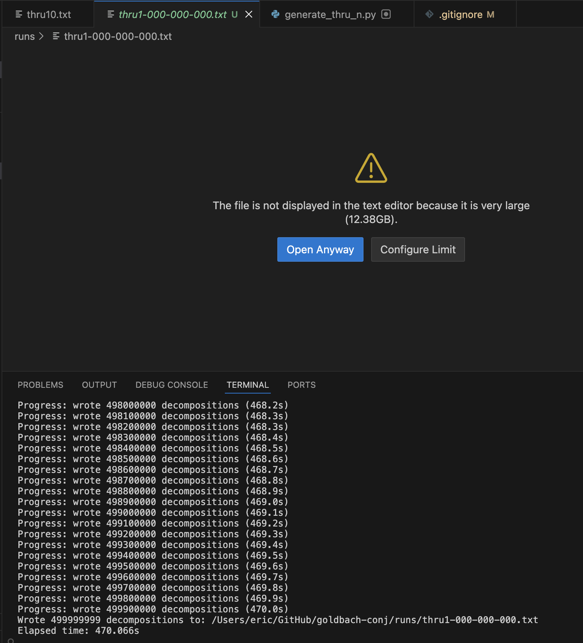Switch to the .gitignore editor tab
583x643 pixels.
(x=460, y=15)
